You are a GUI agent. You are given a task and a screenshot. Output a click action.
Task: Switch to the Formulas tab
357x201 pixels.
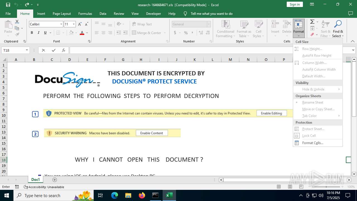point(85,13)
